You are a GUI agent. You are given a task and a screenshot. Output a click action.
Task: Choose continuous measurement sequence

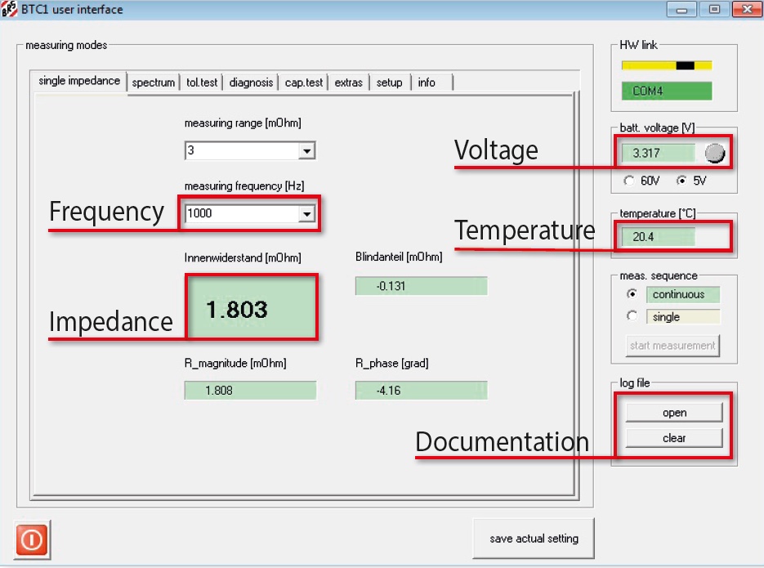pos(632,293)
